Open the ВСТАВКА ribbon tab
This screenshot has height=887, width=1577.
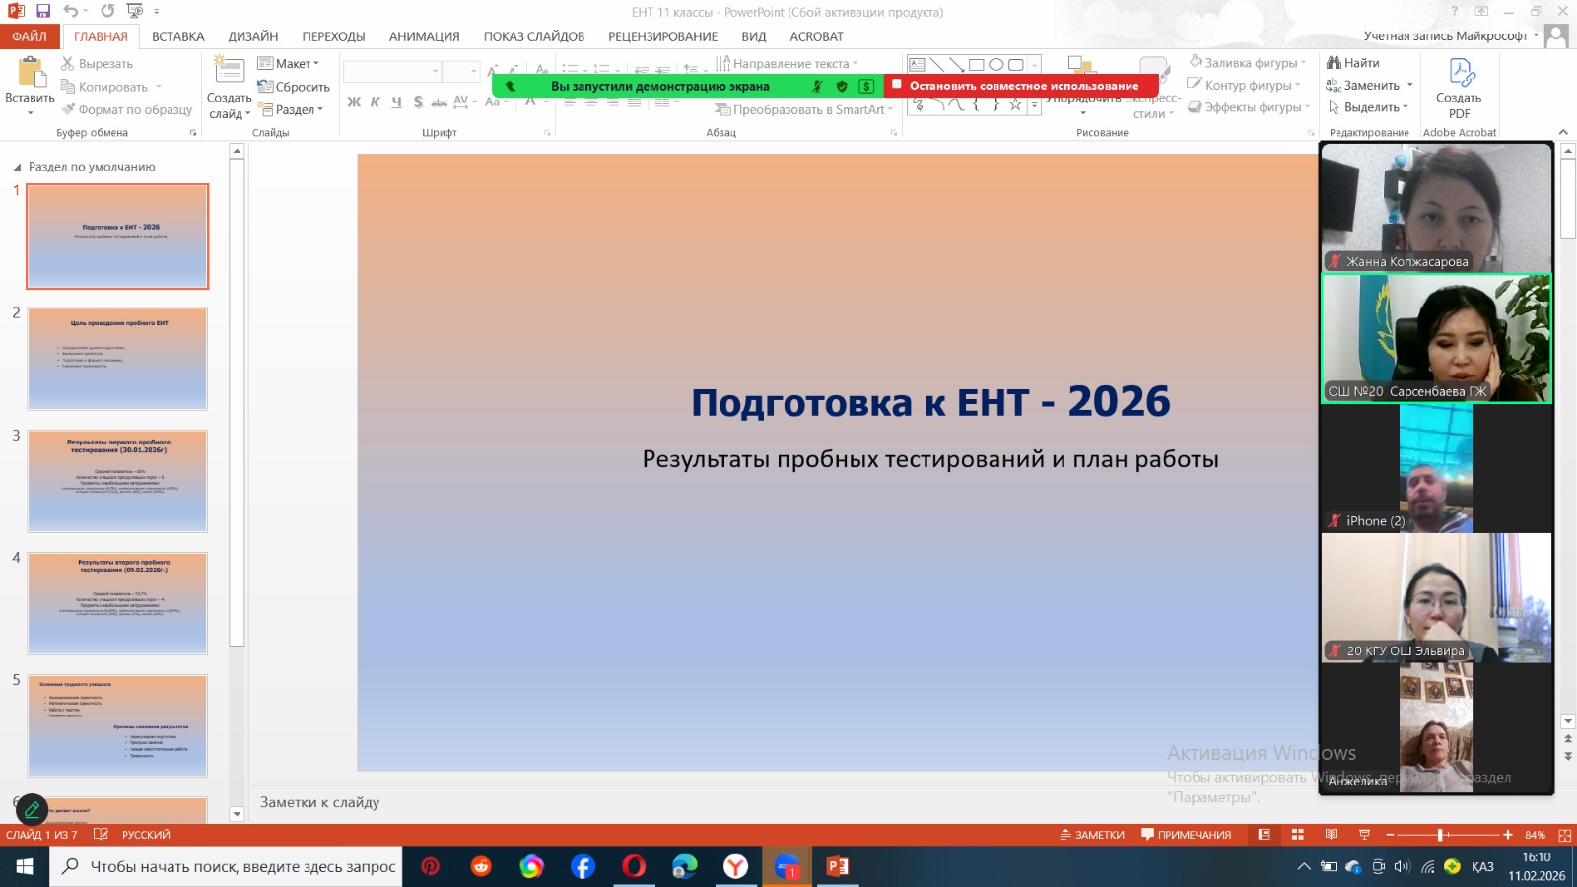177,36
